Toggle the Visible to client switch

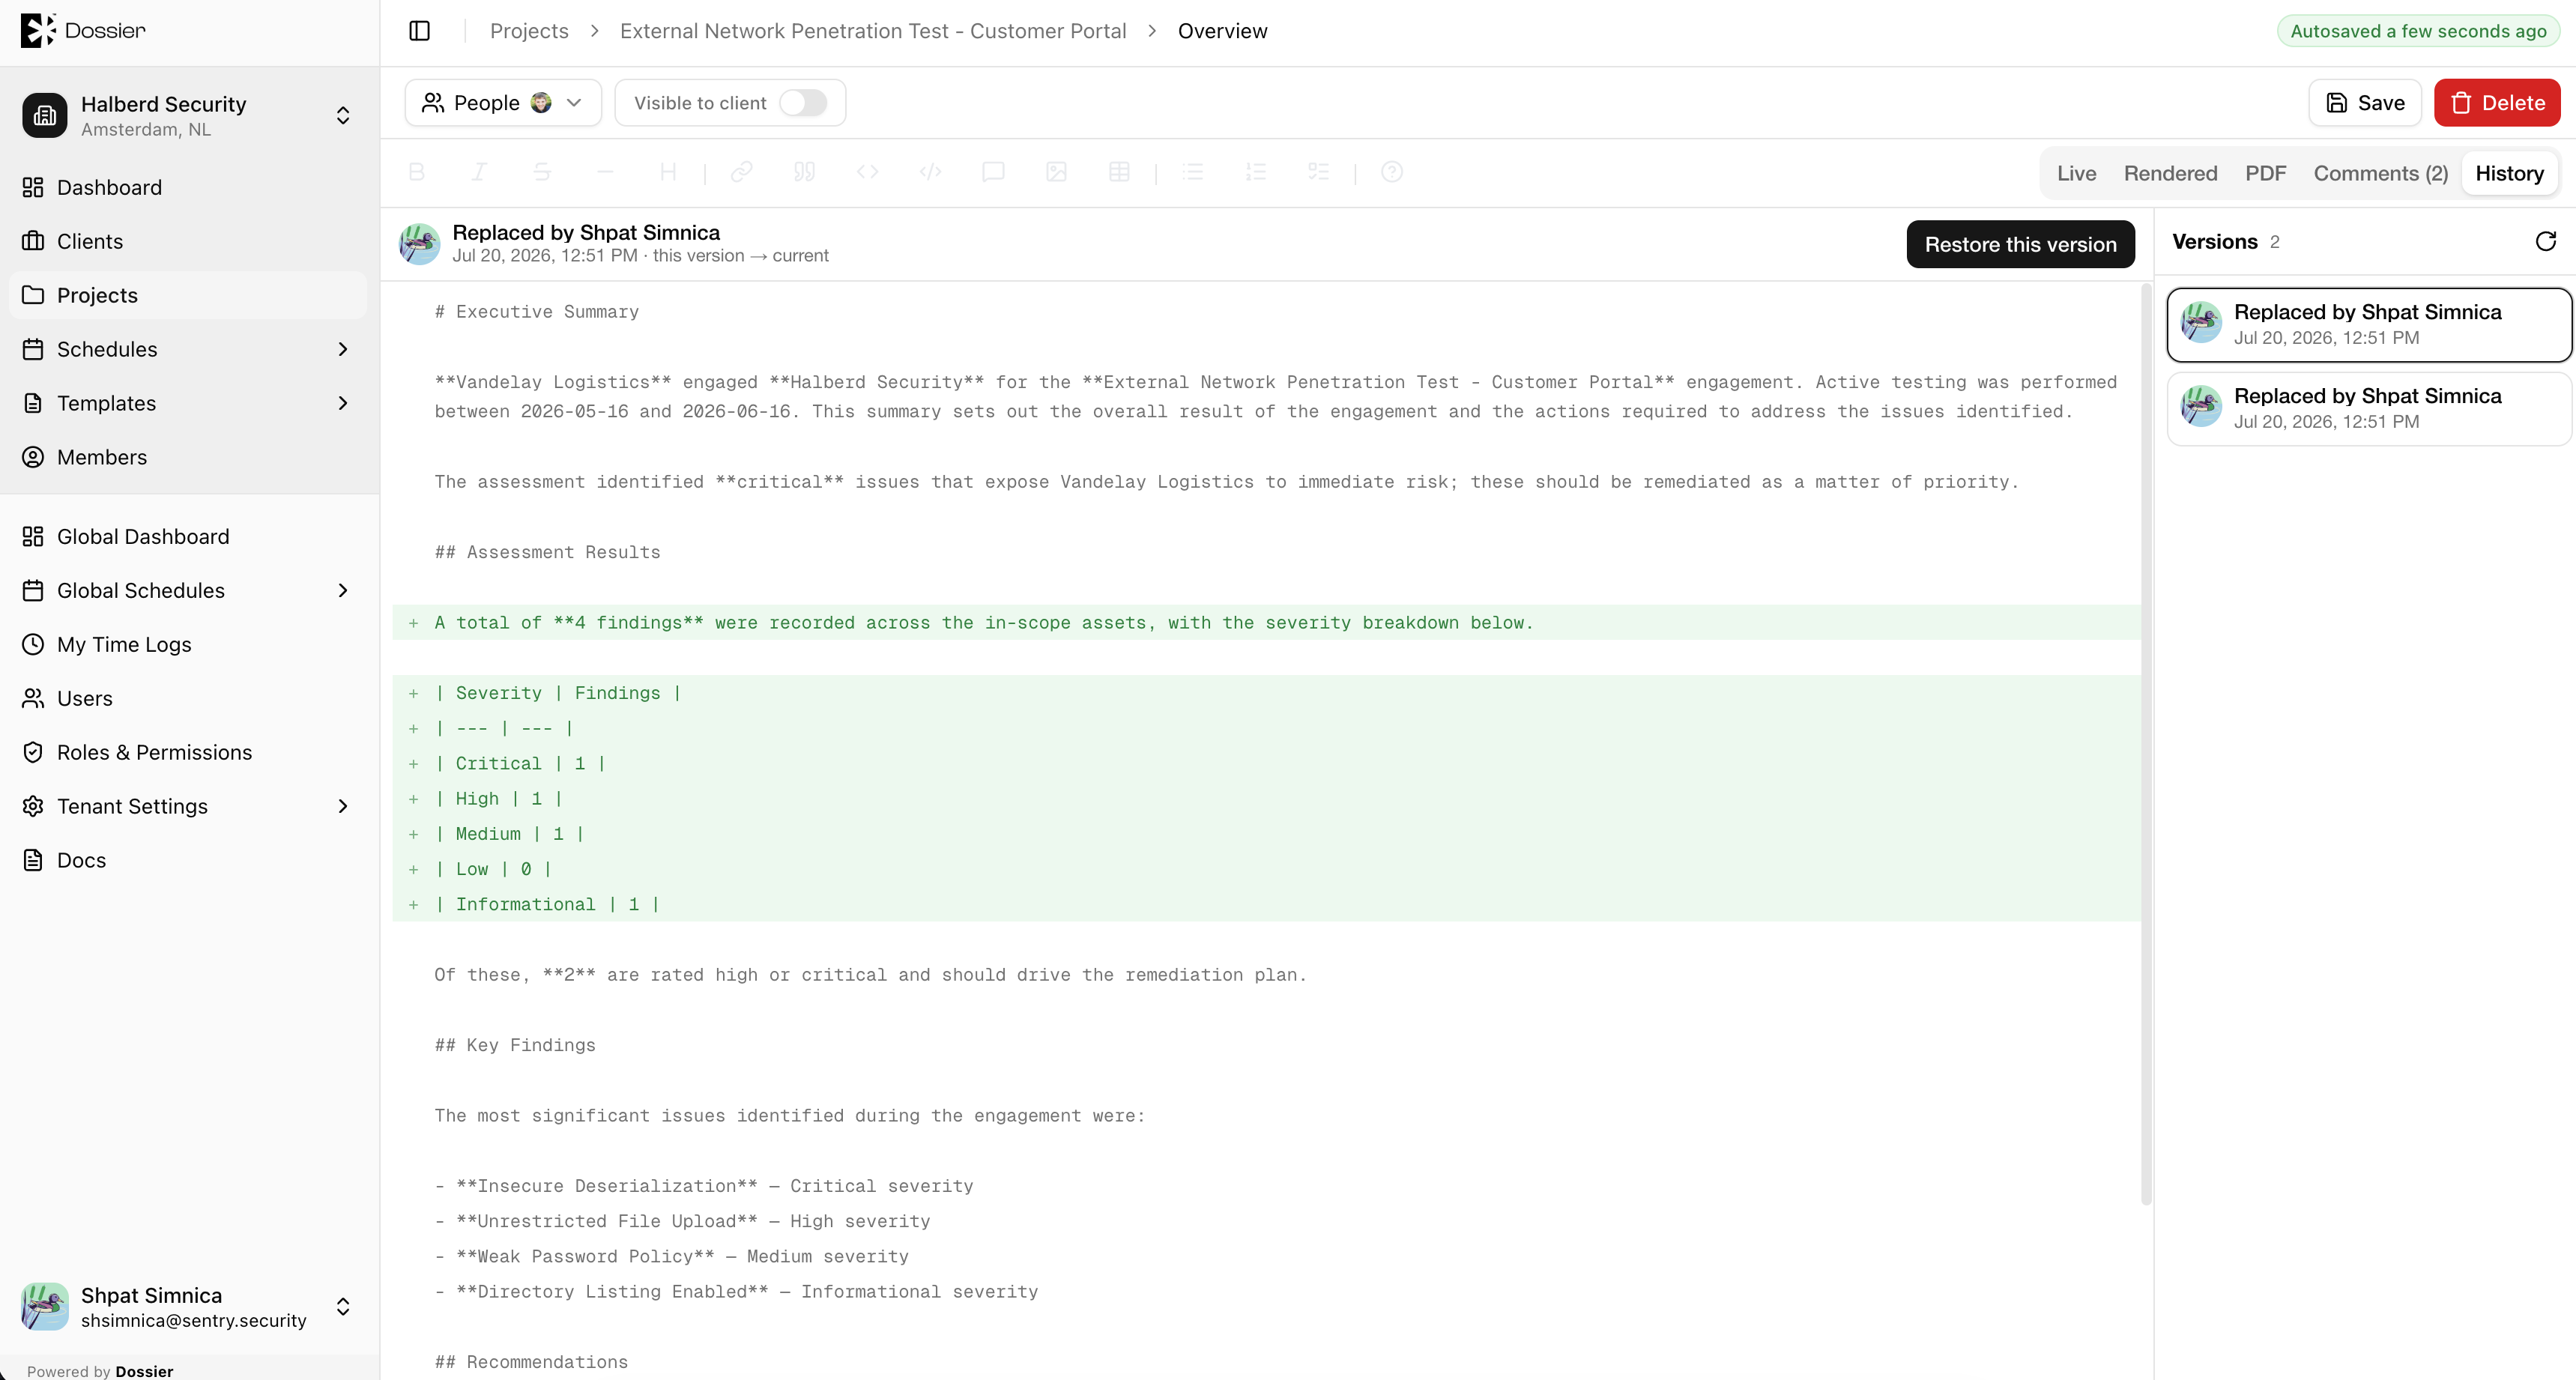pos(803,103)
